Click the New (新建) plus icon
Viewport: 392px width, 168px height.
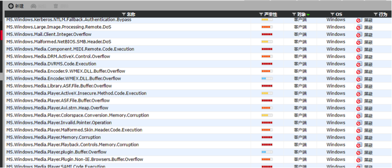(11, 6)
